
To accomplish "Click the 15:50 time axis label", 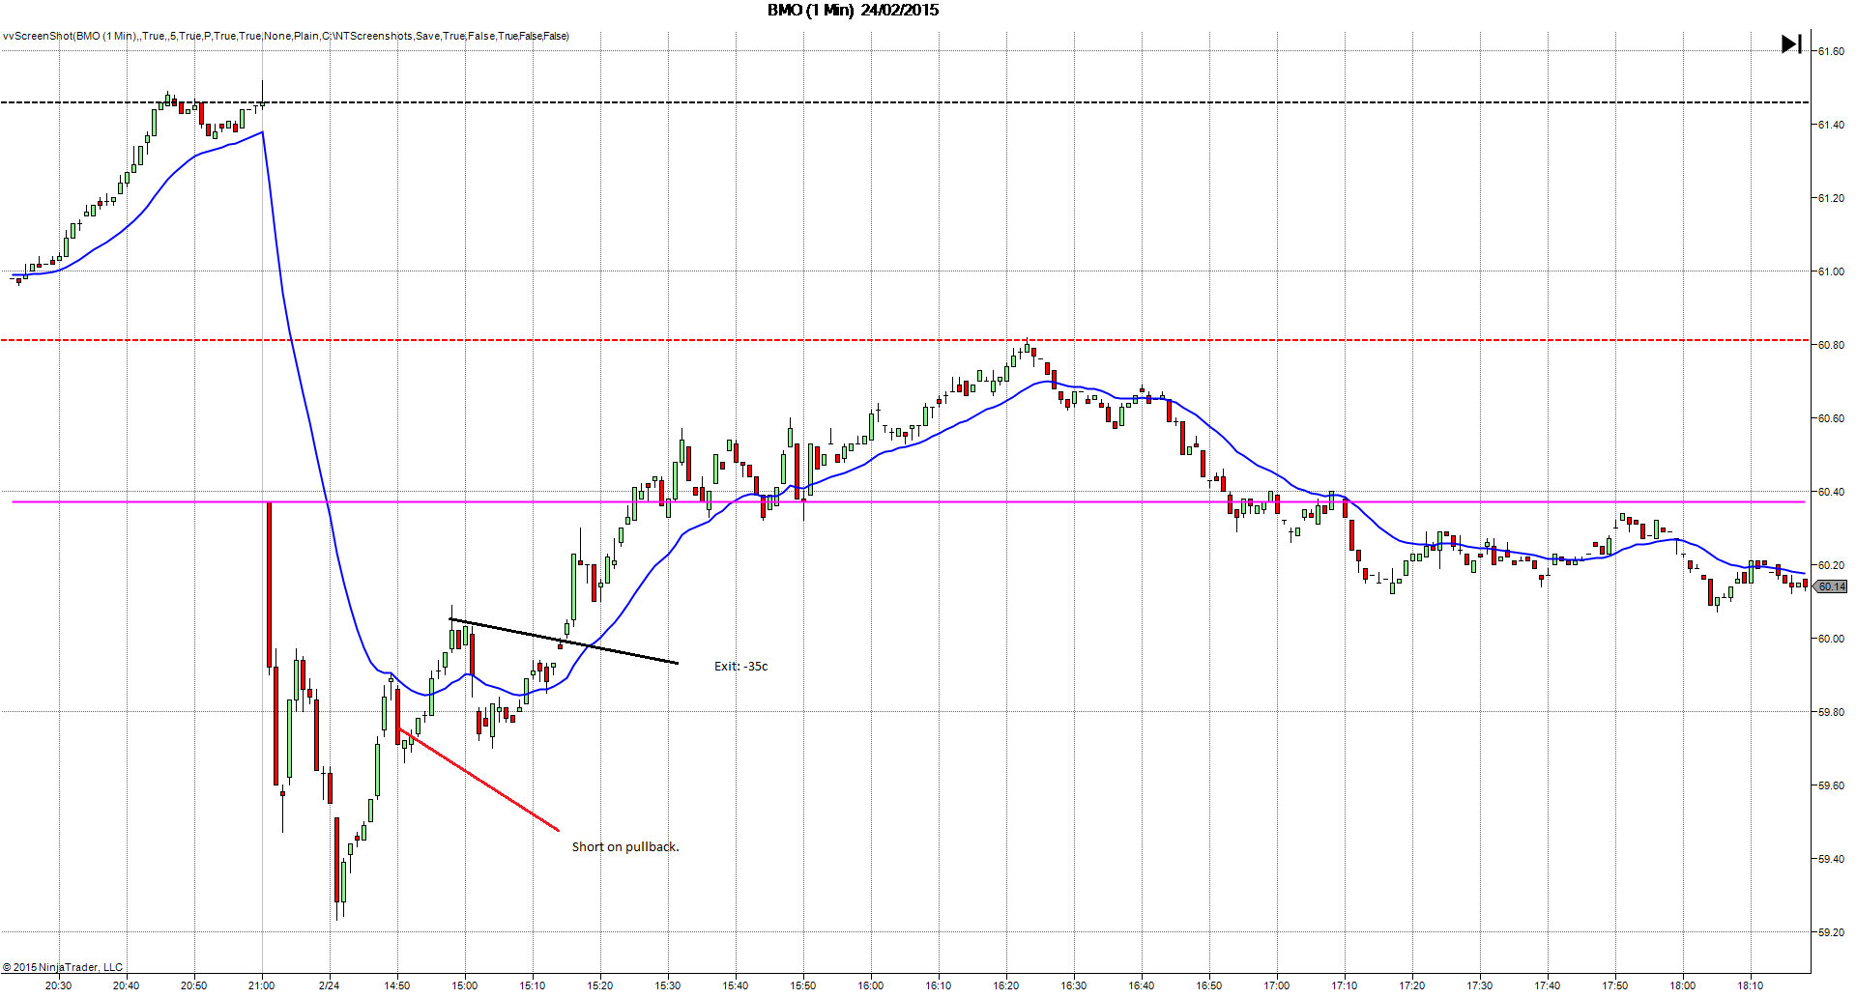I will click(802, 985).
